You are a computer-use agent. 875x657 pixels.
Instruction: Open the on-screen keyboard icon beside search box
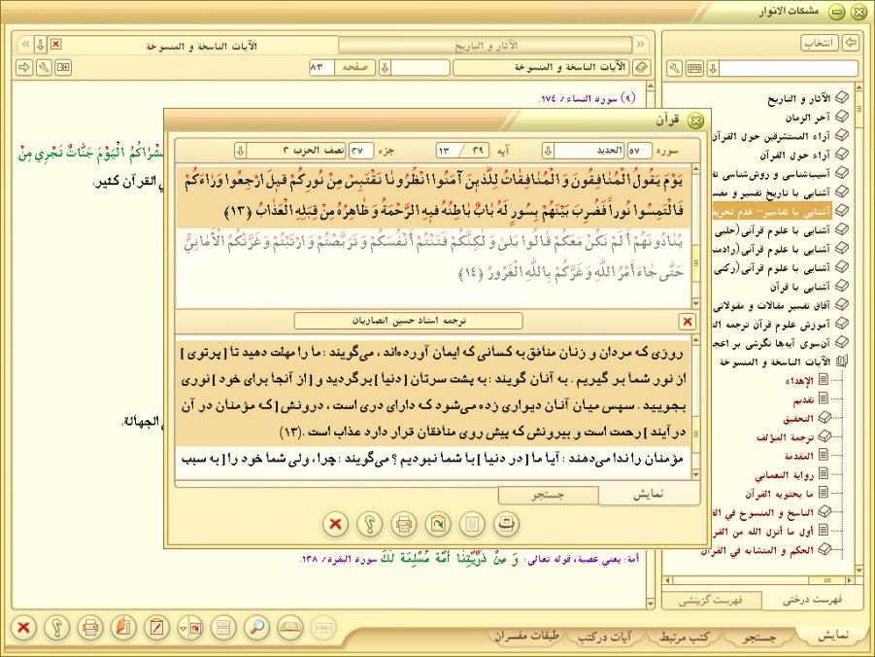click(x=694, y=68)
